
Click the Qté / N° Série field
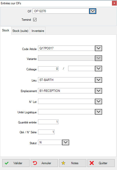[x=46, y=132]
